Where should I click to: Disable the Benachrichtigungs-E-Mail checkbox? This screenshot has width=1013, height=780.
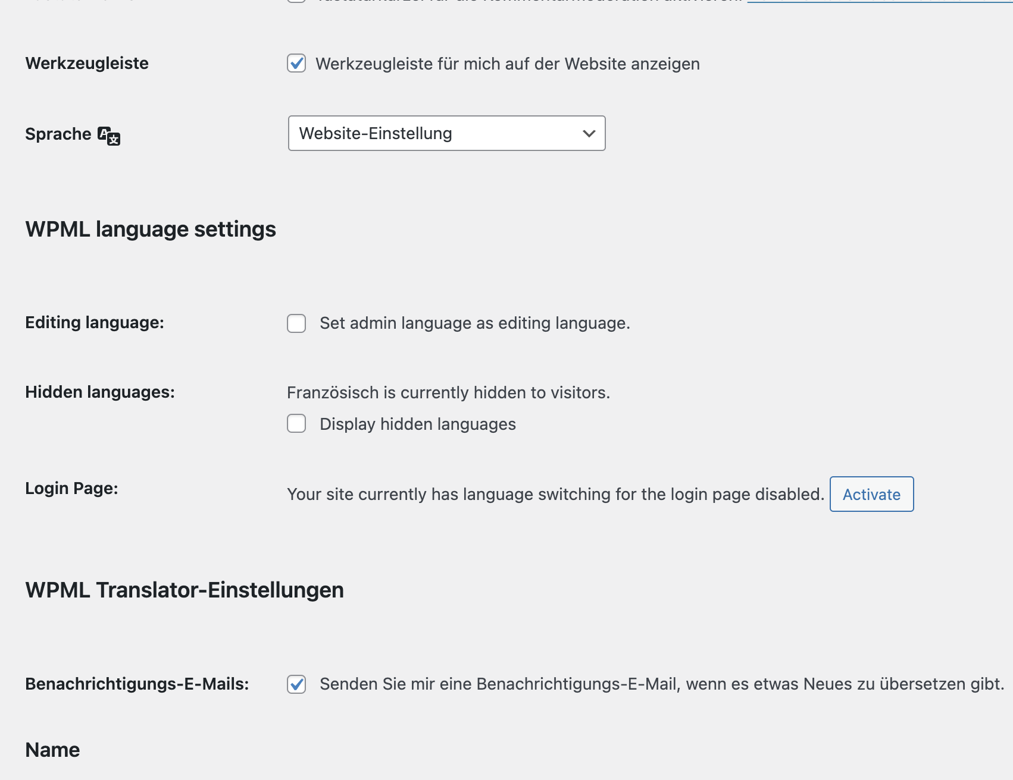(x=296, y=684)
